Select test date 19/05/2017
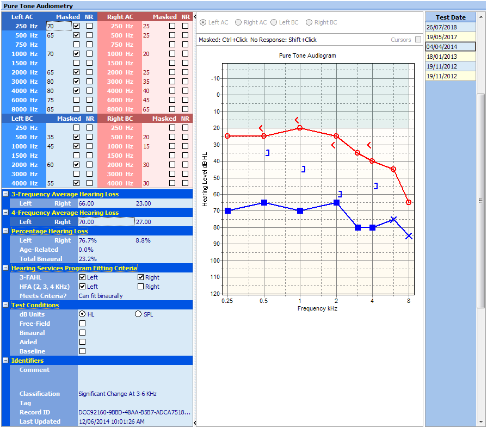The height and width of the screenshot is (428, 487). (x=451, y=37)
